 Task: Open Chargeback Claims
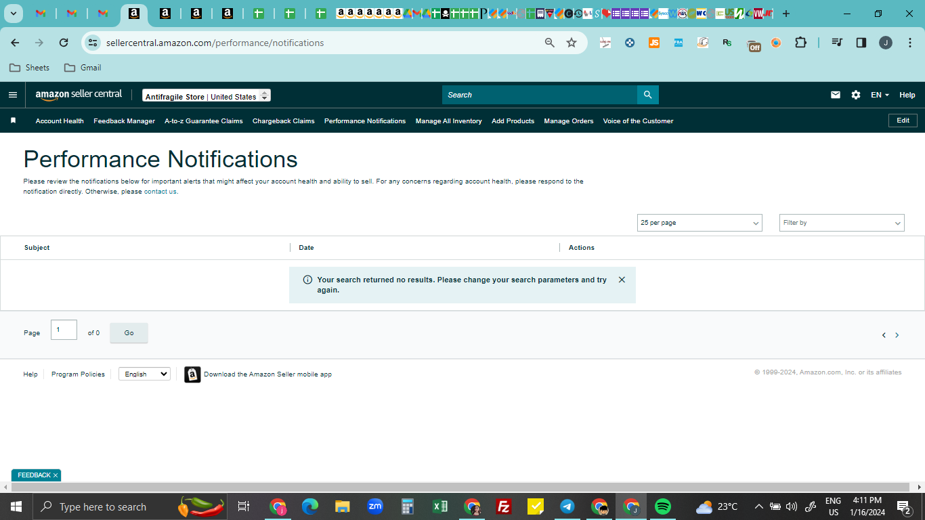284,121
